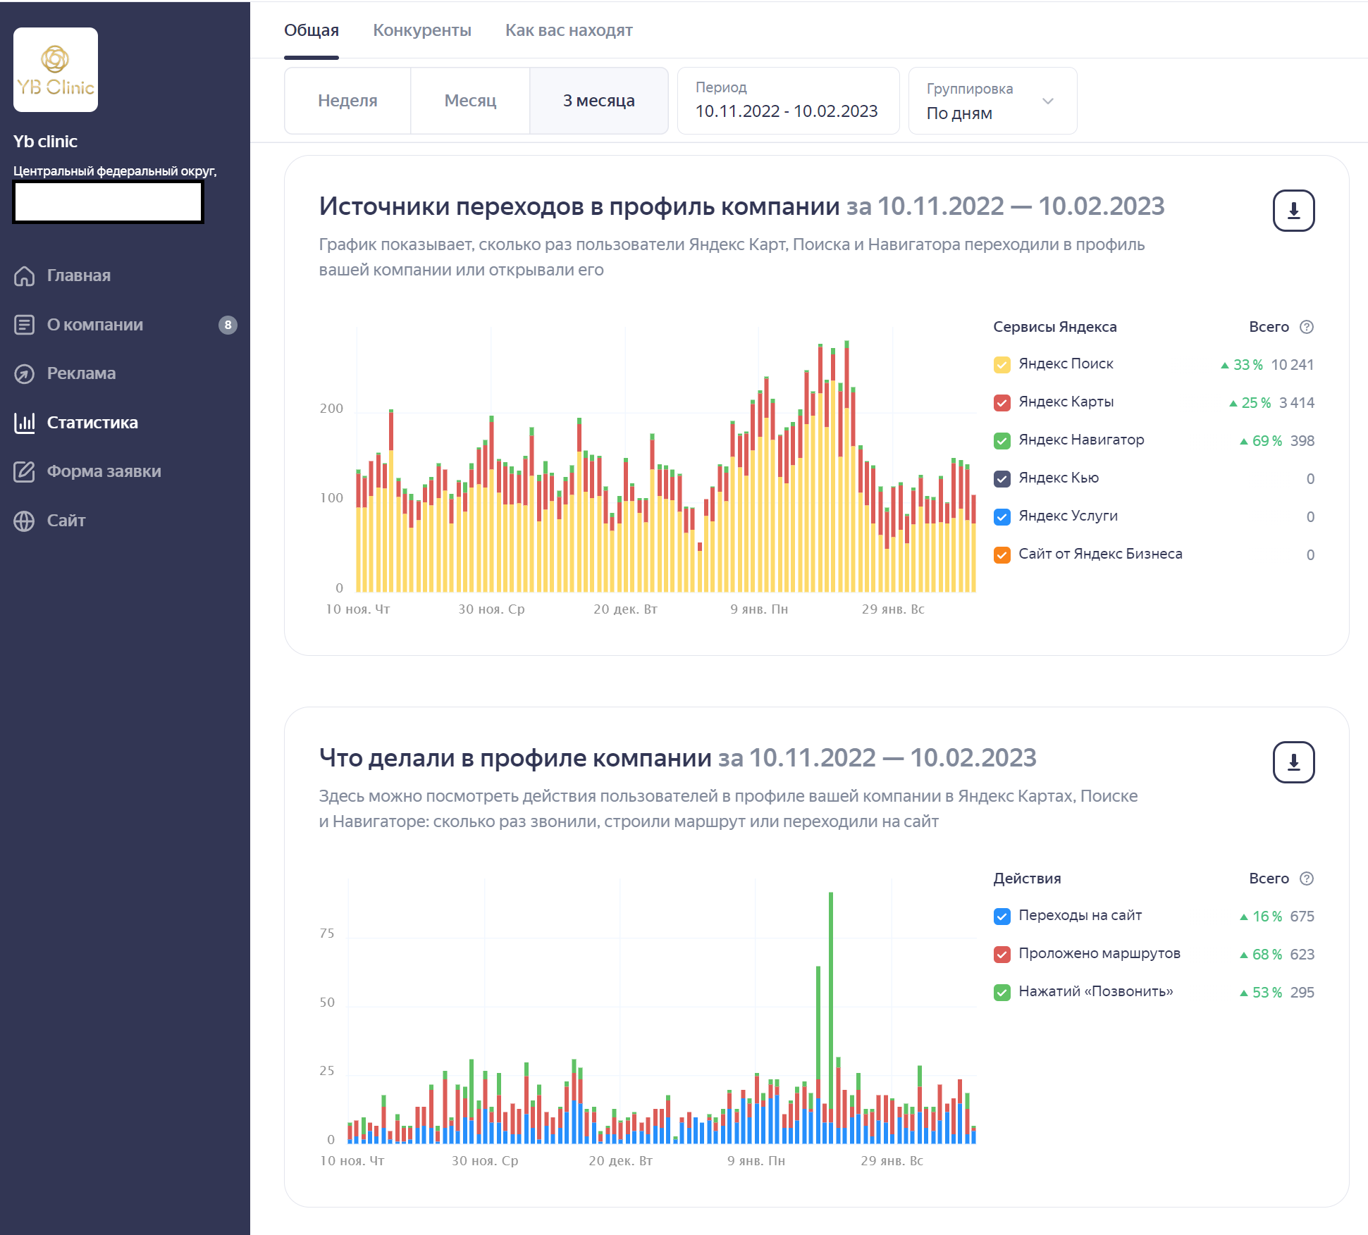The width and height of the screenshot is (1368, 1235).
Task: Click the help icon next to Всего in Действия
Action: (x=1307, y=879)
